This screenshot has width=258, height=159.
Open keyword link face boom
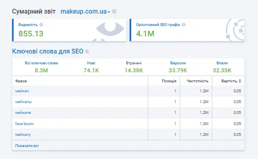tap(24, 123)
